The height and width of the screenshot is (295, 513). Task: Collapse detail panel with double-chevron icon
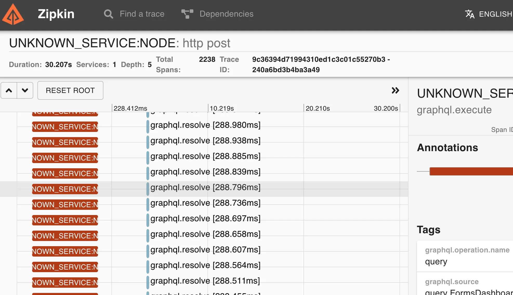click(395, 90)
